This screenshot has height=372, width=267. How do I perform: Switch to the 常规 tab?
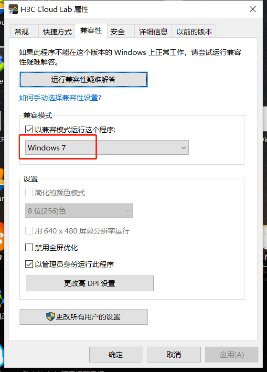point(21,32)
